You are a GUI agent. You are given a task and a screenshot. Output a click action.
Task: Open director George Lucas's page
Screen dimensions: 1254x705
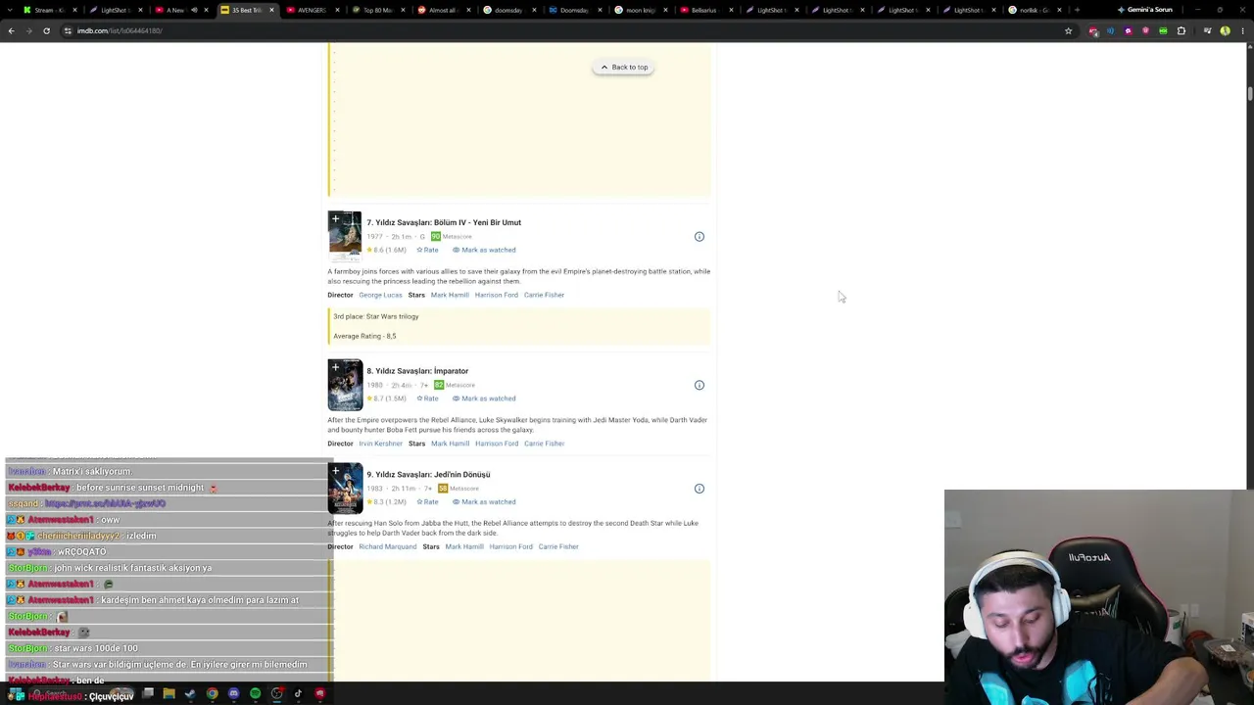(x=380, y=295)
